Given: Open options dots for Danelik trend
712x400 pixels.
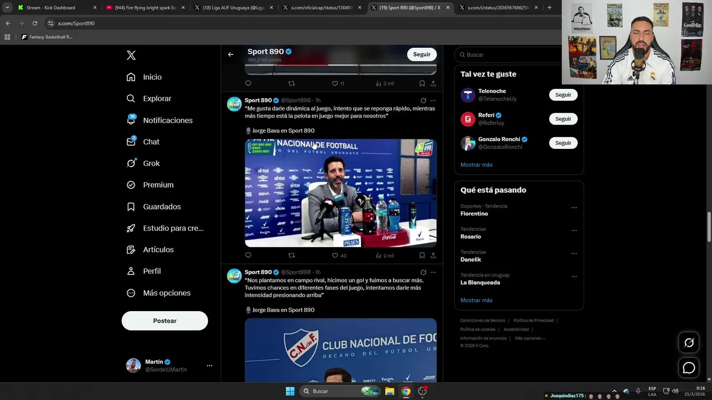Looking at the screenshot, I should tap(574, 253).
